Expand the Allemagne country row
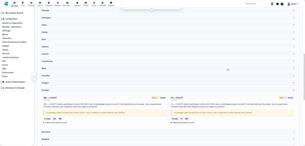The width and height of the screenshot is (305, 146). click(x=168, y=18)
